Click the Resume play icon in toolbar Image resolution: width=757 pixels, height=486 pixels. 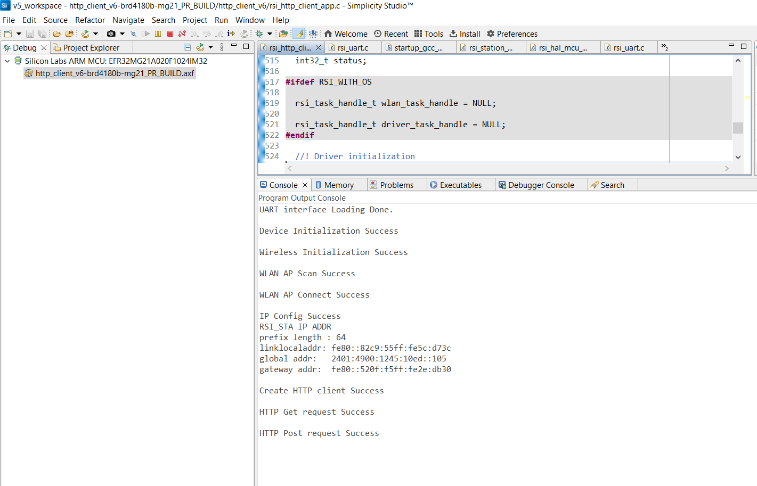click(x=145, y=34)
